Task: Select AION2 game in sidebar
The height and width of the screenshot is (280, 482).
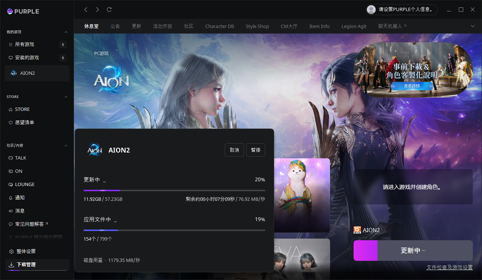Action: (27, 73)
